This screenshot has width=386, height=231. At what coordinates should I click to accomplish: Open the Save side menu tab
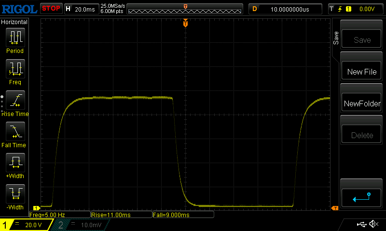pos(336,38)
